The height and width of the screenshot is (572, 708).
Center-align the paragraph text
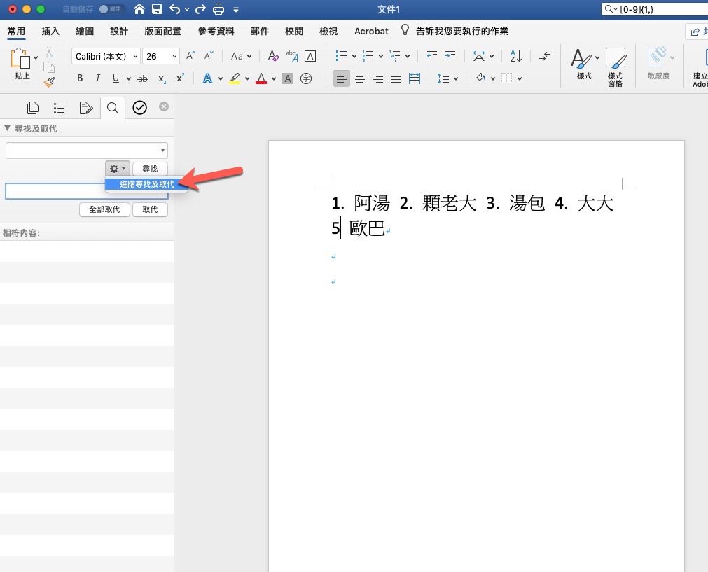tap(360, 78)
